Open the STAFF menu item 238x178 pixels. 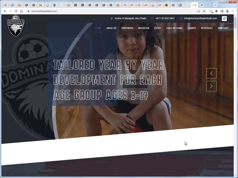click(x=158, y=28)
